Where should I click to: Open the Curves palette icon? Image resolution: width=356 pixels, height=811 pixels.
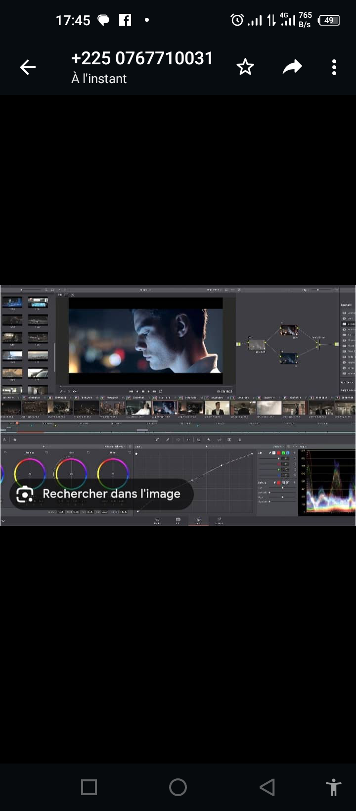[x=157, y=440]
